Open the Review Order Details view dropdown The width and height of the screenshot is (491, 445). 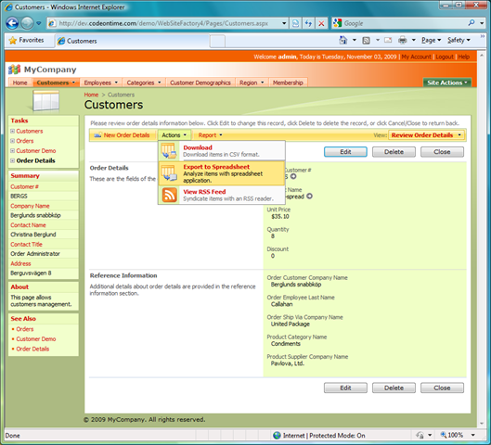(426, 135)
